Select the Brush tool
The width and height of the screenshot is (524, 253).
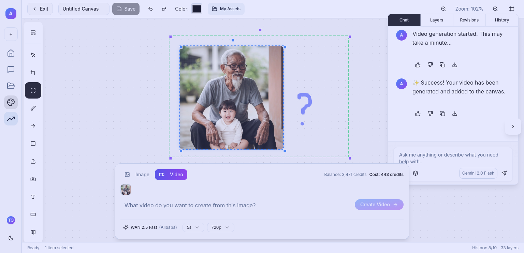[33, 108]
